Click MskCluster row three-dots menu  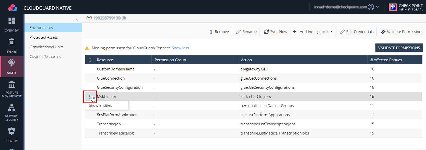90,97
